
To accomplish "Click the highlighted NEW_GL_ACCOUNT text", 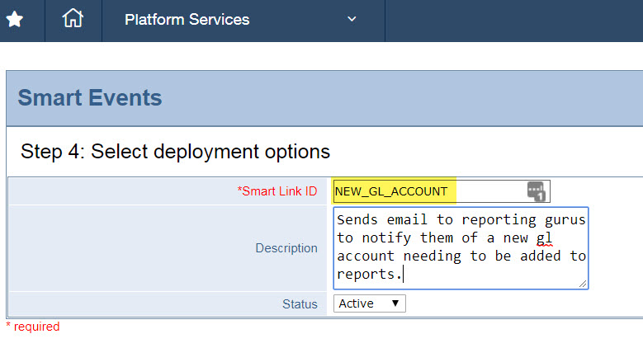I will click(x=391, y=191).
